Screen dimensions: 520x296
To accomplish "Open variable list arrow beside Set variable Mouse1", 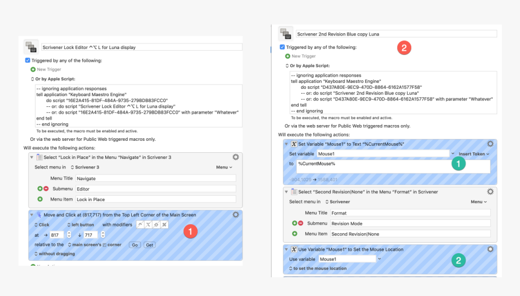I will (x=453, y=153).
